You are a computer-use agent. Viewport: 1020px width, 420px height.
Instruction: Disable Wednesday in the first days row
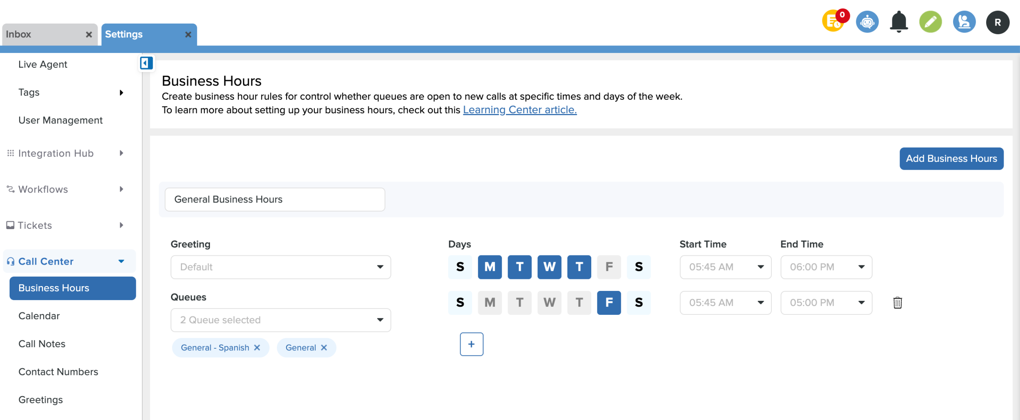(549, 267)
